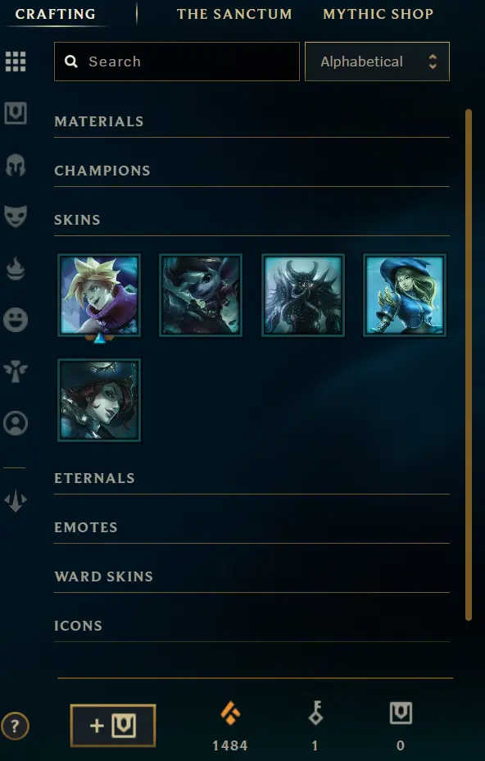Filter by Eternals flame icon
Screen dimensions: 485x761
pos(16,268)
